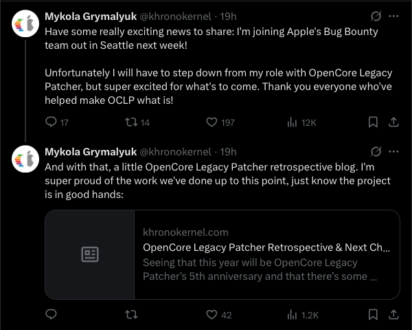Open Grok icon on first tweet
The width and height of the screenshot is (412, 330).
pos(376,15)
